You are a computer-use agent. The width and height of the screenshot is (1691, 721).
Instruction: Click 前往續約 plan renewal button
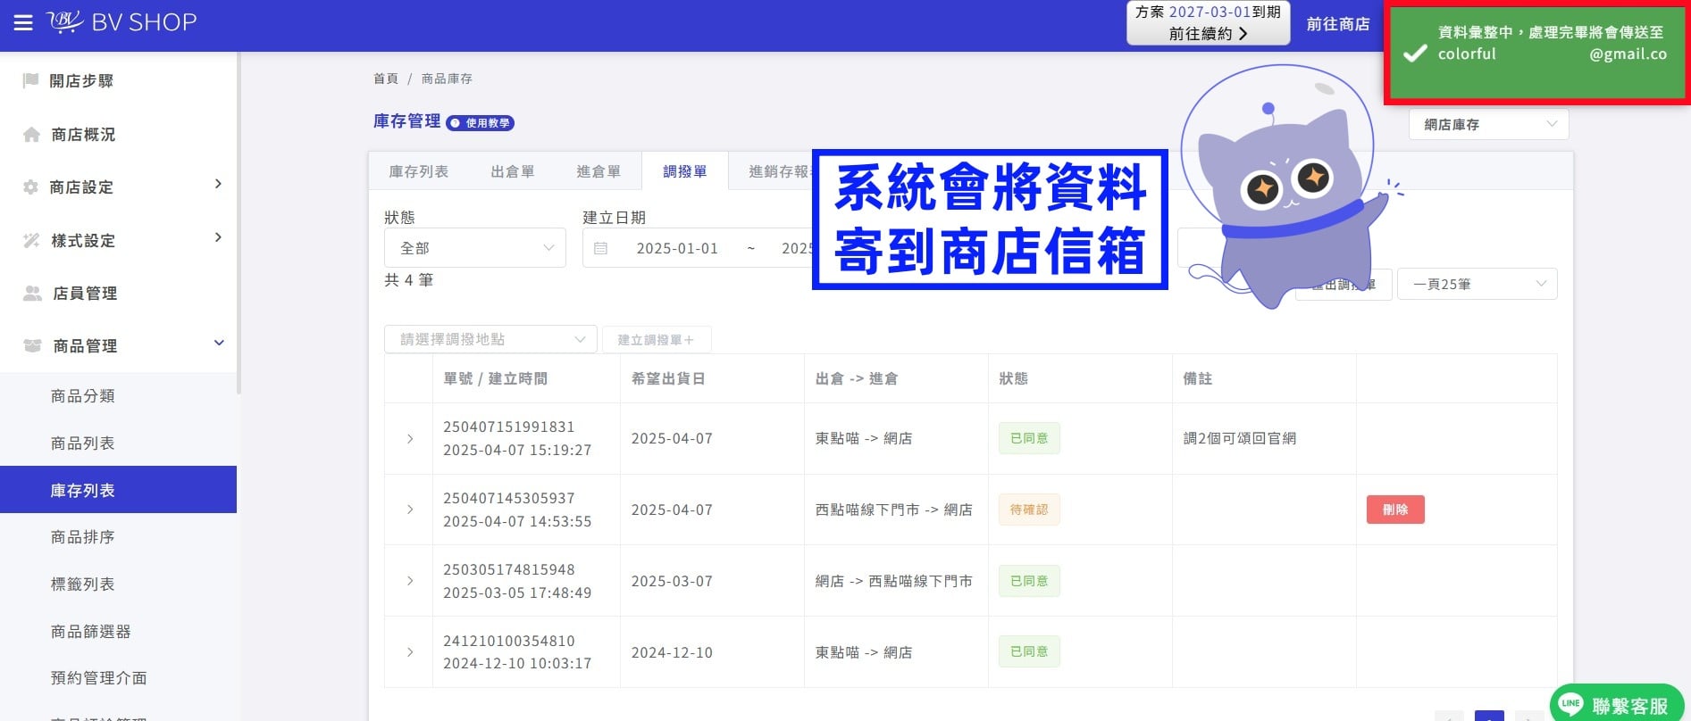click(1209, 23)
